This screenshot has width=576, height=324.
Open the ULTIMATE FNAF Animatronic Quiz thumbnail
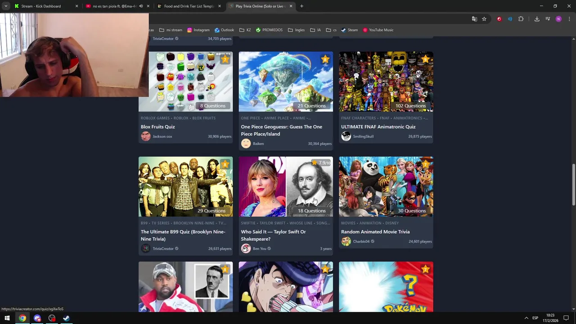[x=386, y=81]
